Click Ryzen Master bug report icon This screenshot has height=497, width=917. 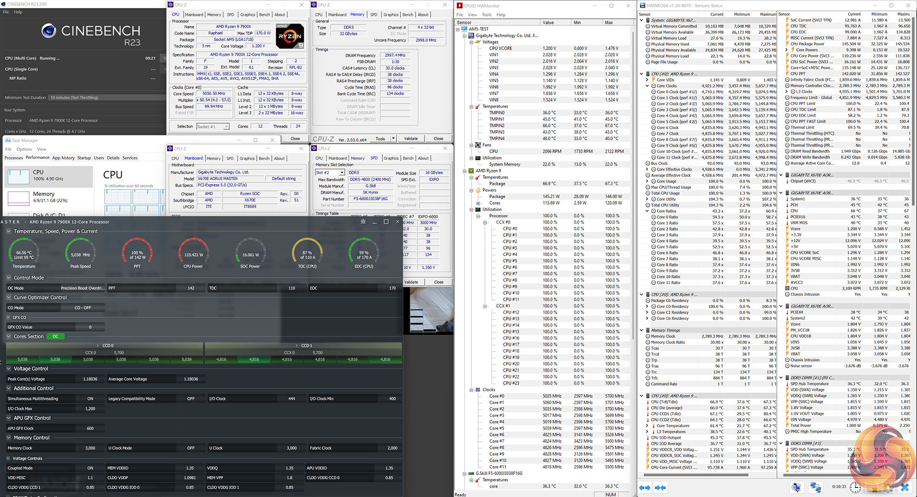point(363,222)
